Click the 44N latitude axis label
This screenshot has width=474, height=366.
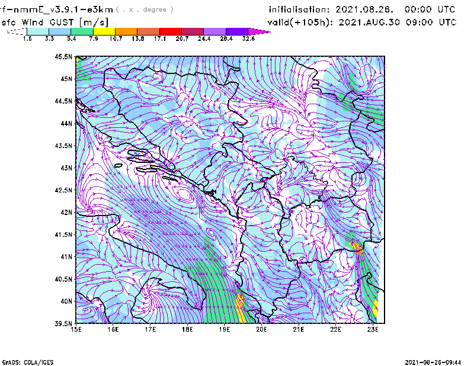[66, 123]
